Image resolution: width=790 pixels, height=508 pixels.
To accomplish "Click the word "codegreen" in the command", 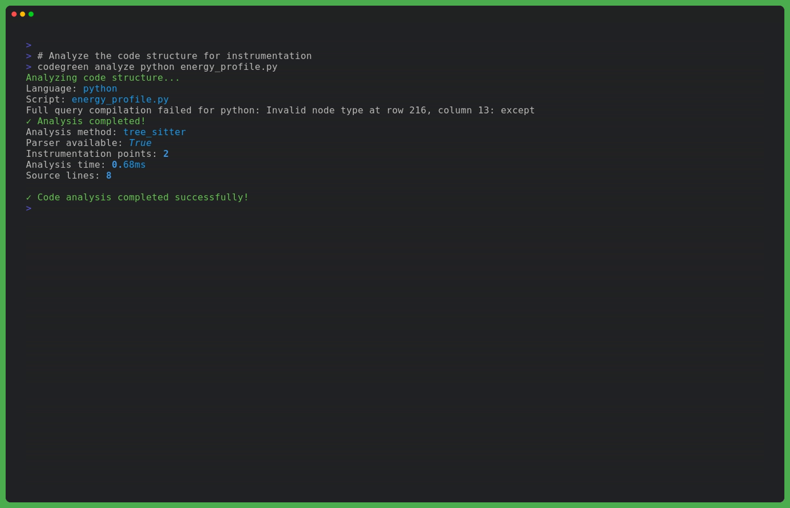I will point(63,67).
